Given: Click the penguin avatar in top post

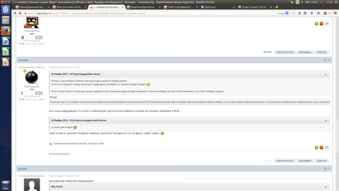Looking at the screenshot, I should click(32, 23).
